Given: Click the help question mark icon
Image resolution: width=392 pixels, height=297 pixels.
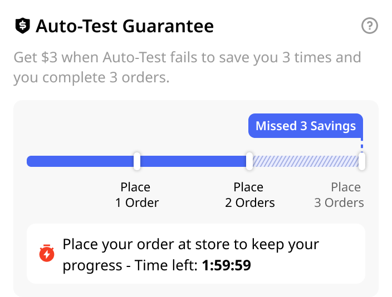Looking at the screenshot, I should (370, 26).
